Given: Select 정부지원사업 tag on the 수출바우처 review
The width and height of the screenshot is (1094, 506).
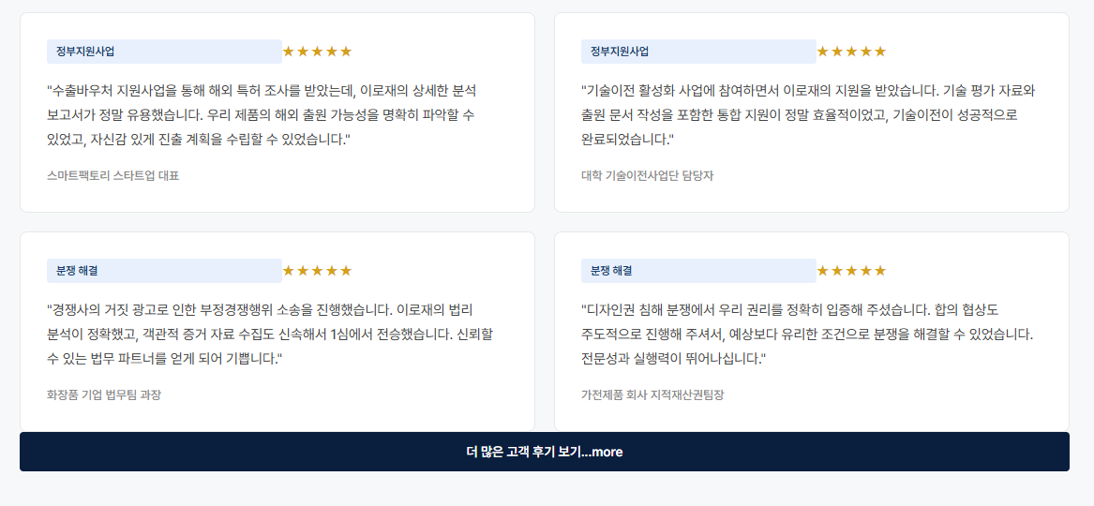Looking at the screenshot, I should 164,52.
